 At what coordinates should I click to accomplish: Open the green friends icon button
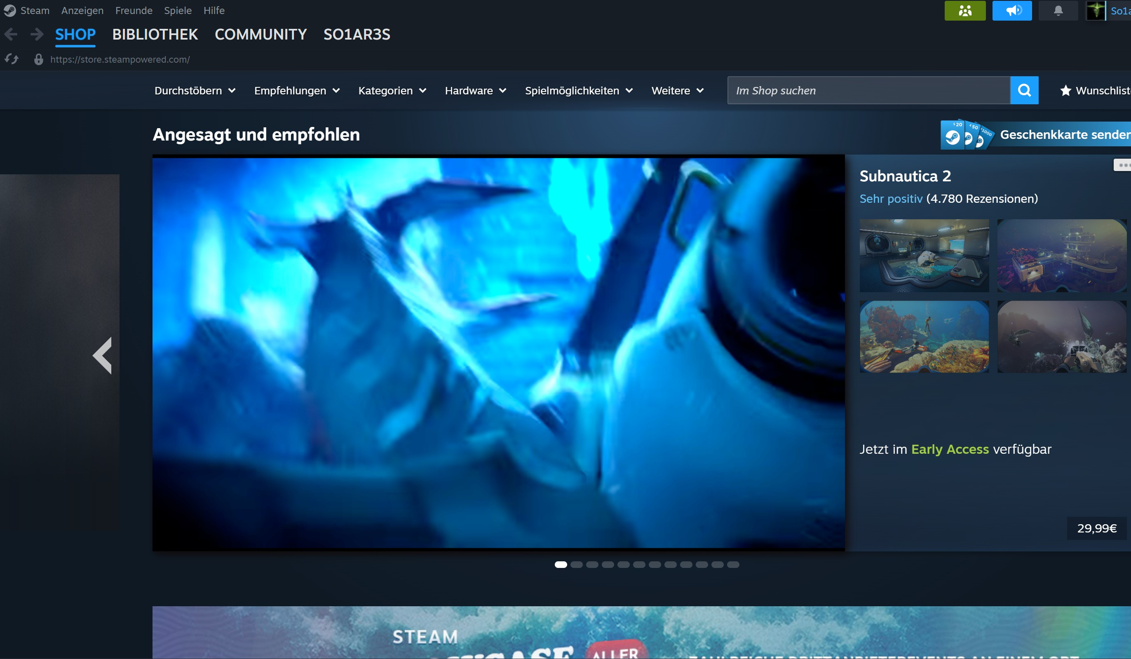965,10
